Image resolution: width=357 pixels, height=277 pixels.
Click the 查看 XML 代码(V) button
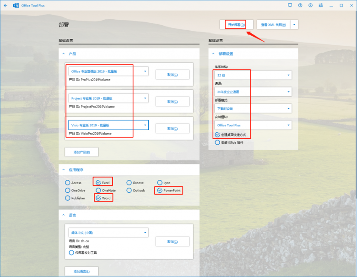click(x=273, y=25)
